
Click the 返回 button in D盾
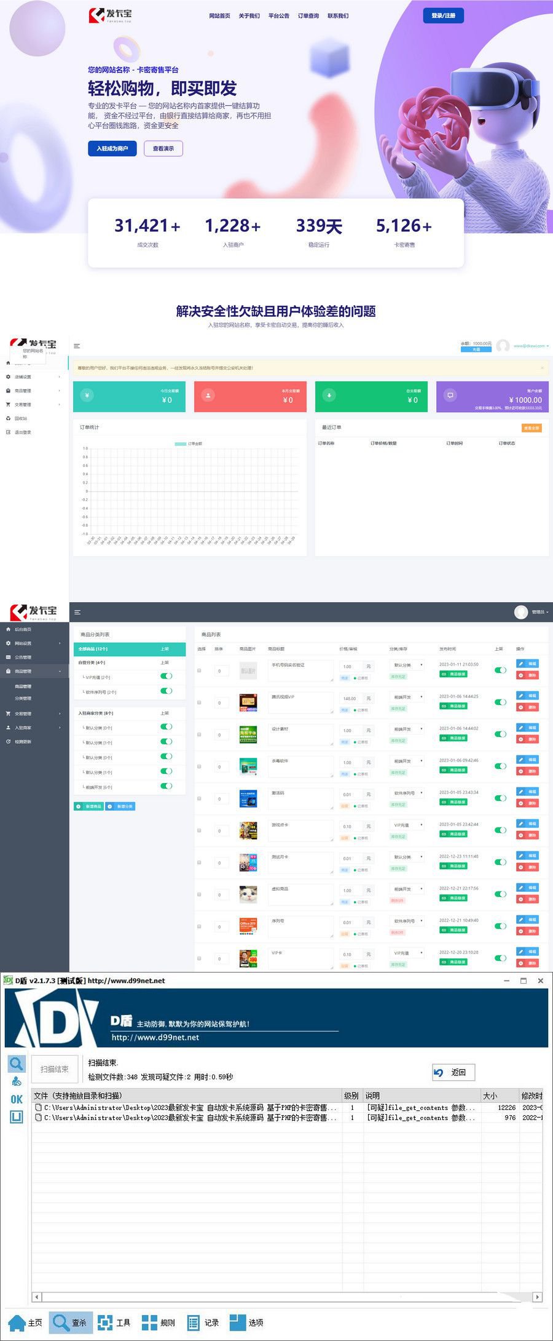click(453, 1072)
